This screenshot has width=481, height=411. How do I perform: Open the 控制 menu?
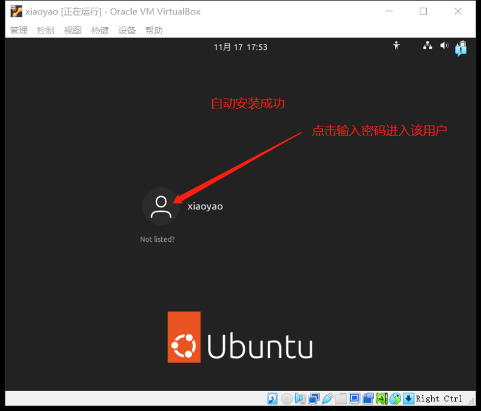(x=46, y=30)
